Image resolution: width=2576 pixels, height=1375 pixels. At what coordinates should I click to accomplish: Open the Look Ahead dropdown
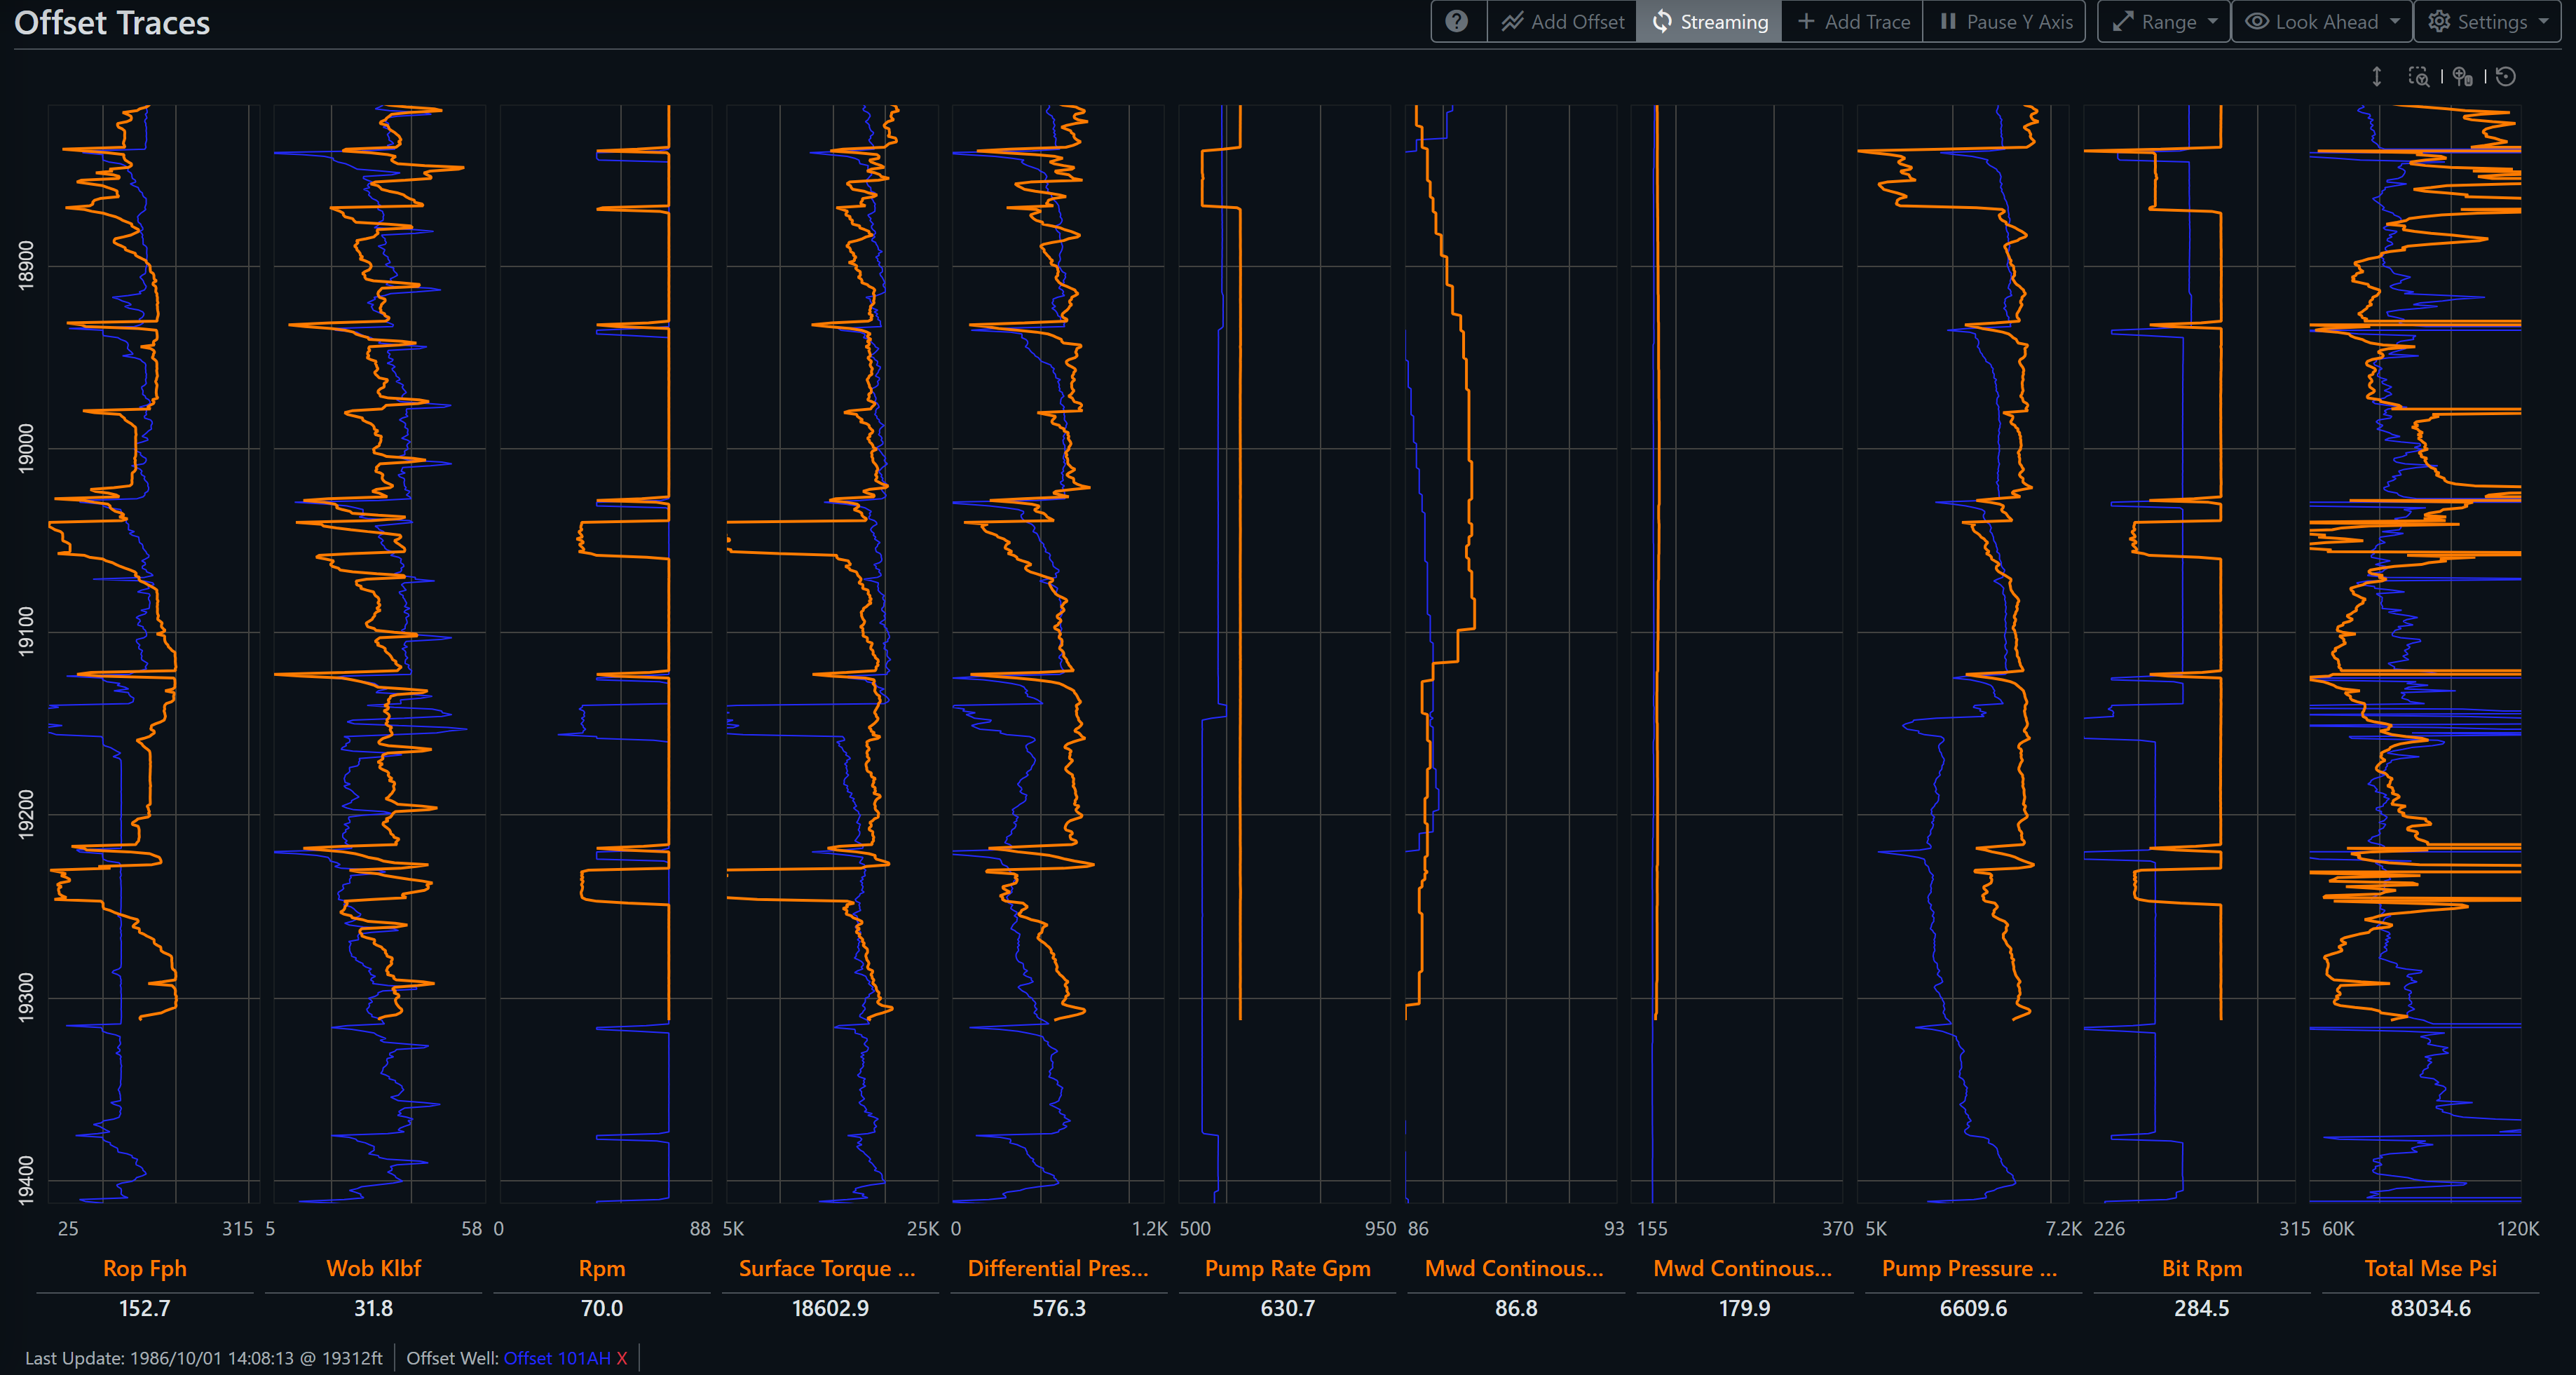click(2323, 21)
